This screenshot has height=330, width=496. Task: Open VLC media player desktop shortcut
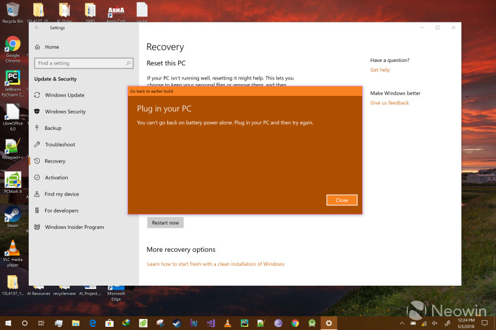(x=12, y=254)
